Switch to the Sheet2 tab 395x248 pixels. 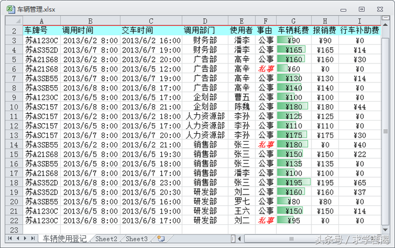point(106,238)
